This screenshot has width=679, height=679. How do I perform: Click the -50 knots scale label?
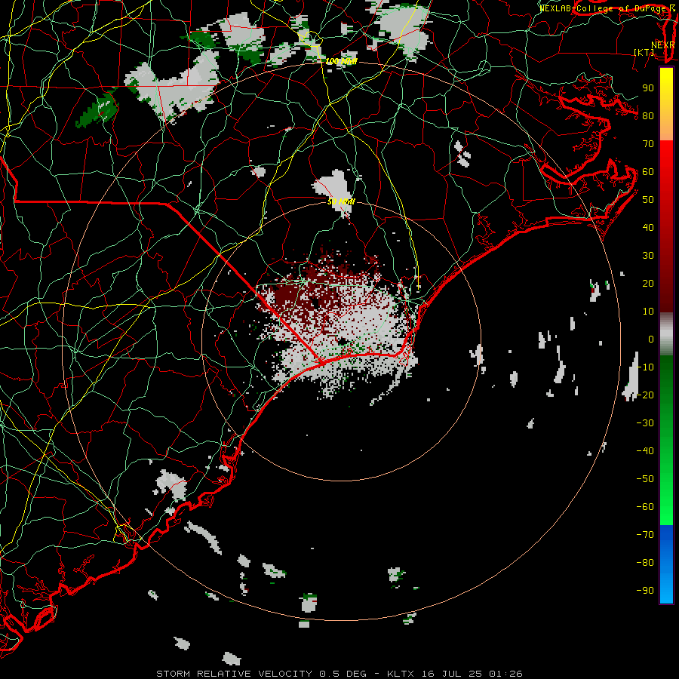[x=645, y=479]
